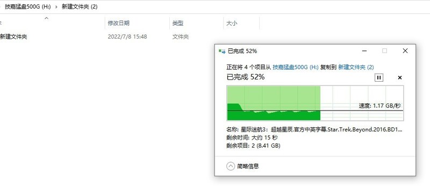Click the file name line starting 名称: 星际迷航3
The image size is (430, 196).
coord(314,129)
